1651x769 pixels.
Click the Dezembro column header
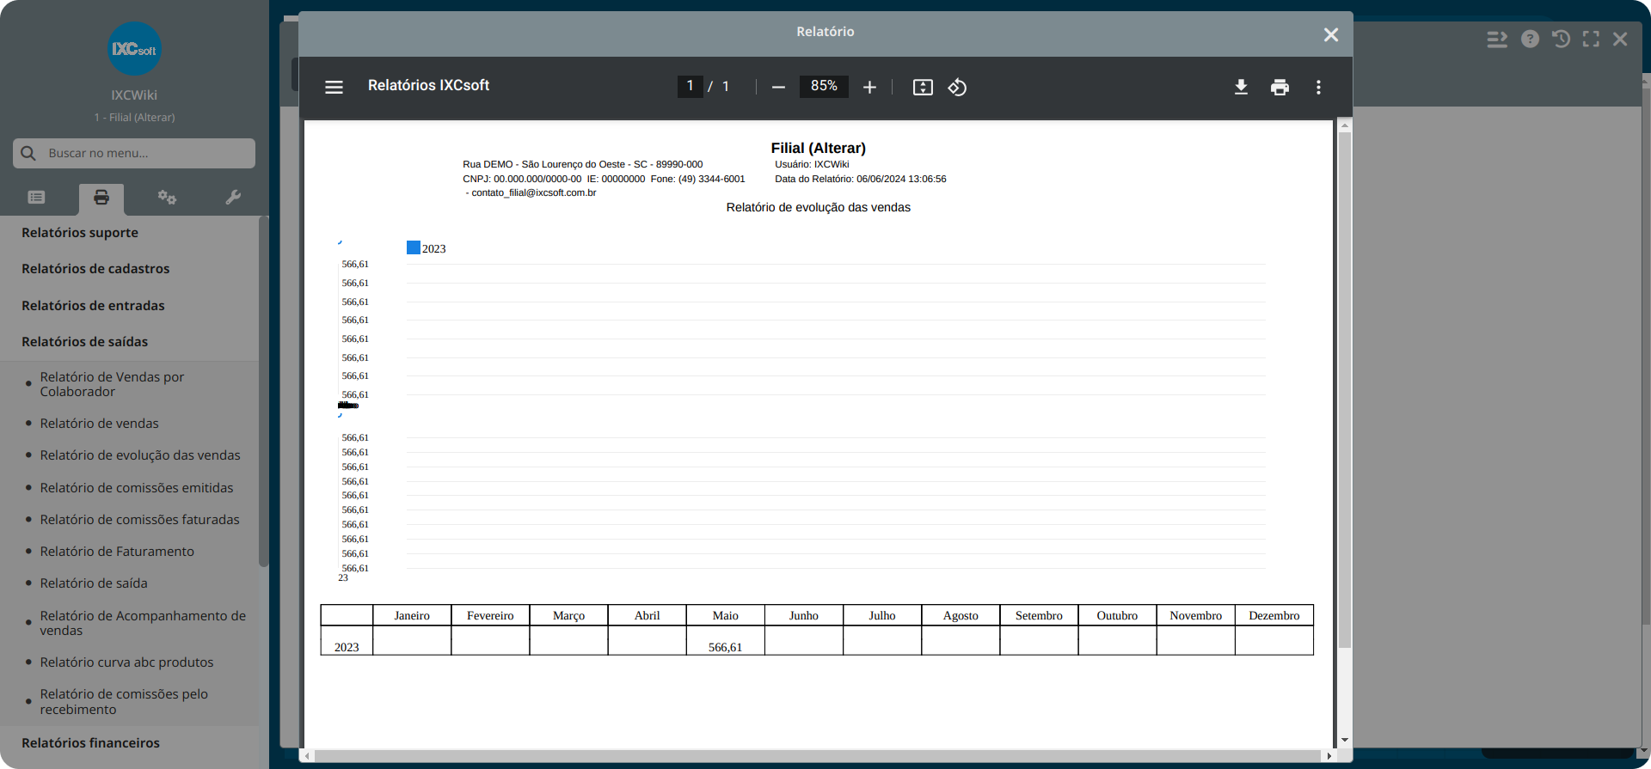point(1274,615)
